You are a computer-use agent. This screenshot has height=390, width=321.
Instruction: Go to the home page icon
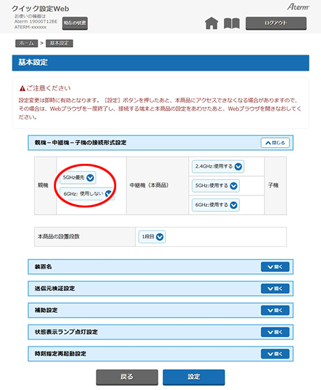pos(211,23)
